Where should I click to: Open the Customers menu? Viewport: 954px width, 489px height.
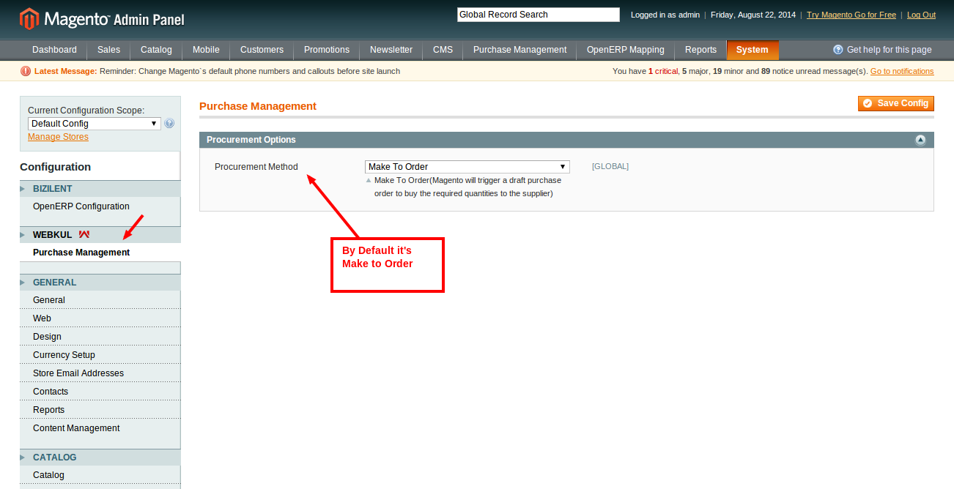262,50
